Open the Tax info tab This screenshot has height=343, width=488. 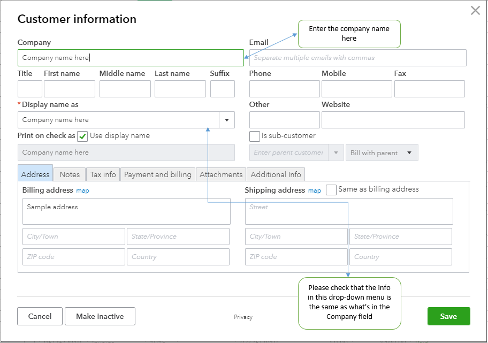pyautogui.click(x=103, y=174)
